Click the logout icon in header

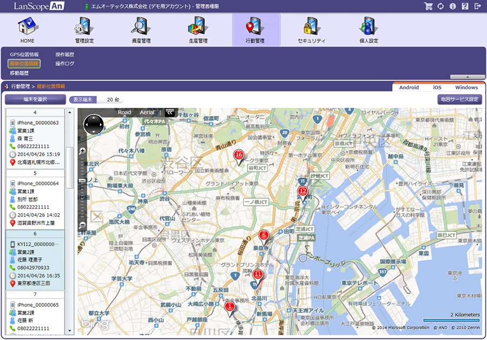pyautogui.click(x=477, y=6)
